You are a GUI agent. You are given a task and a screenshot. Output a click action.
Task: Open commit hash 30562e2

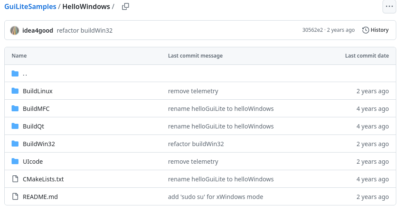click(x=312, y=30)
